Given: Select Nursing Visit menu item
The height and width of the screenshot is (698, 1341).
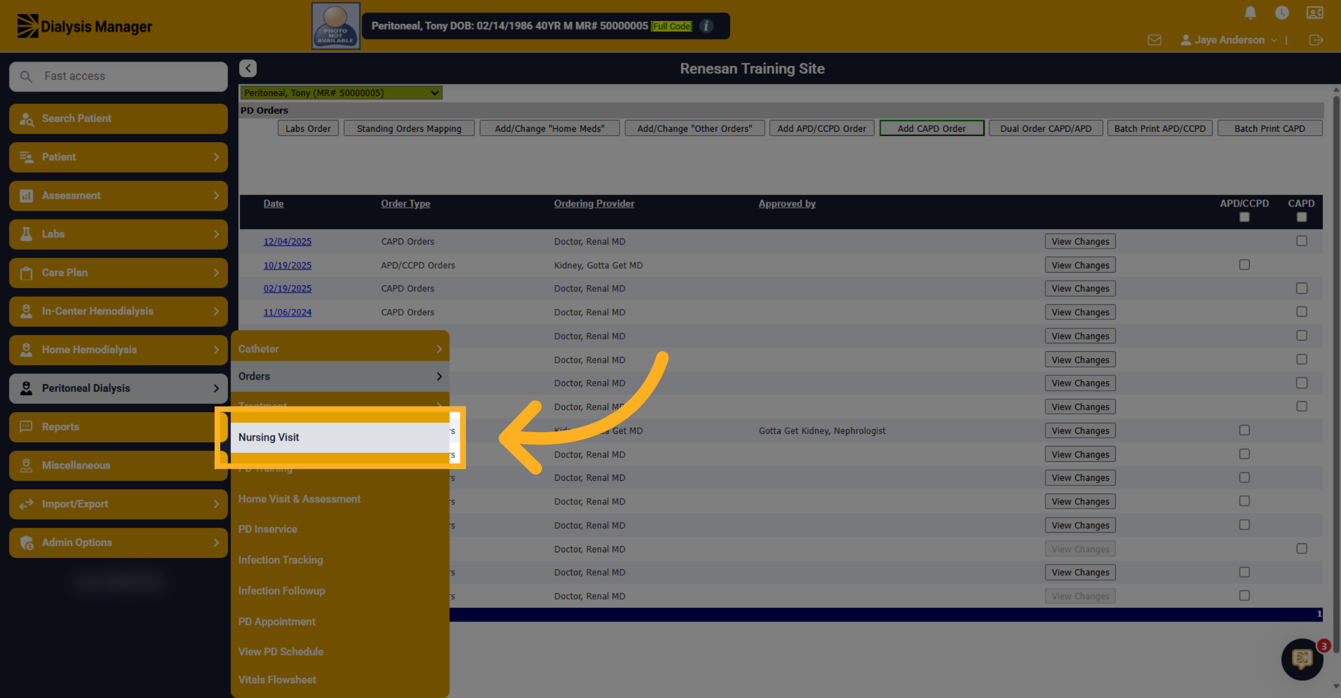Looking at the screenshot, I should [x=340, y=437].
